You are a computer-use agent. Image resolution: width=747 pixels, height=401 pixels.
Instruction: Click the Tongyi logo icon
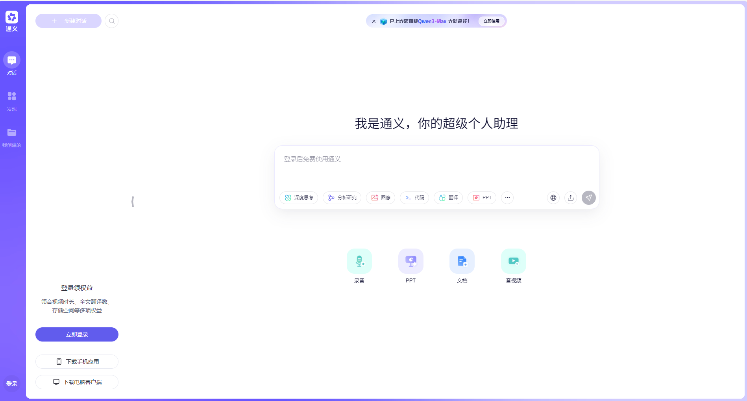pos(12,17)
